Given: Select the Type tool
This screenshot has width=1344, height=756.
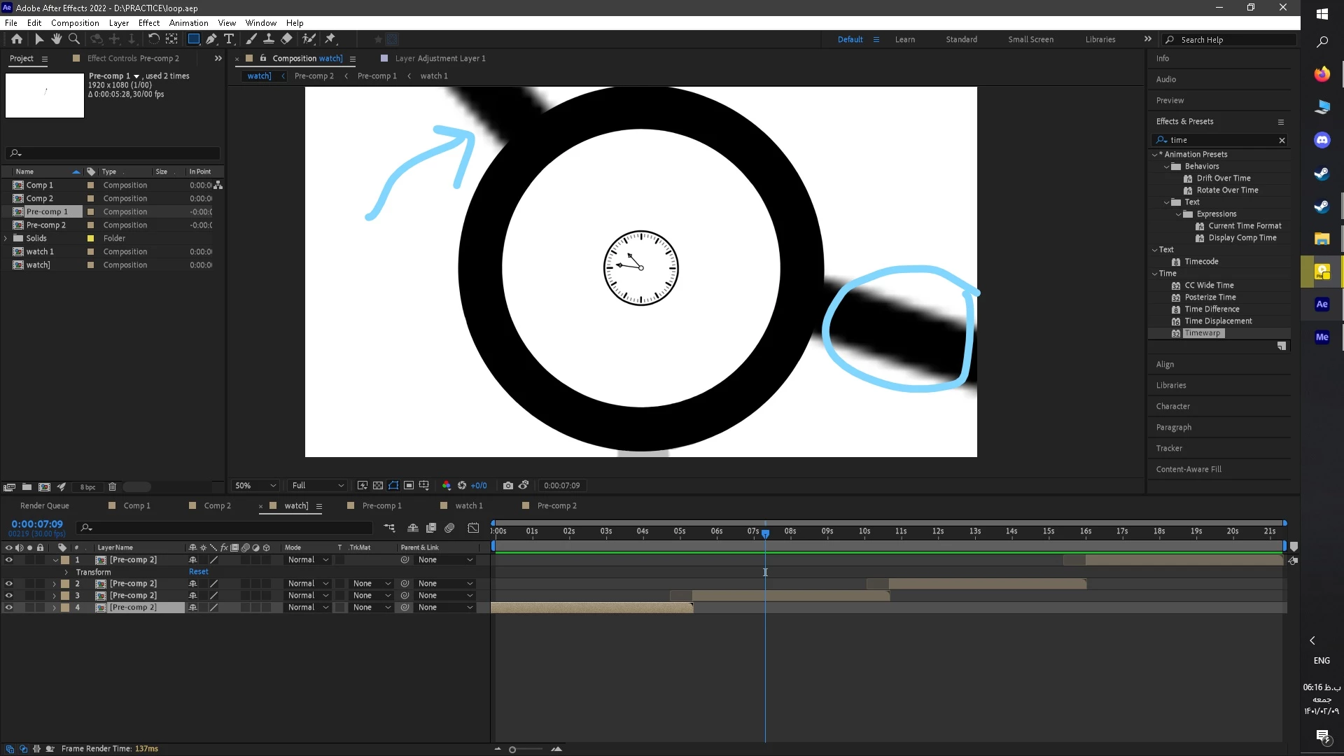Looking at the screenshot, I should click(229, 39).
